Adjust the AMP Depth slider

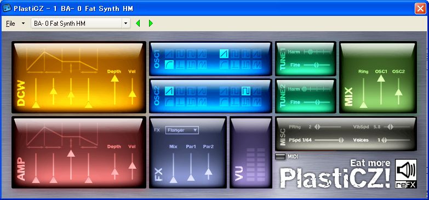[x=115, y=167]
